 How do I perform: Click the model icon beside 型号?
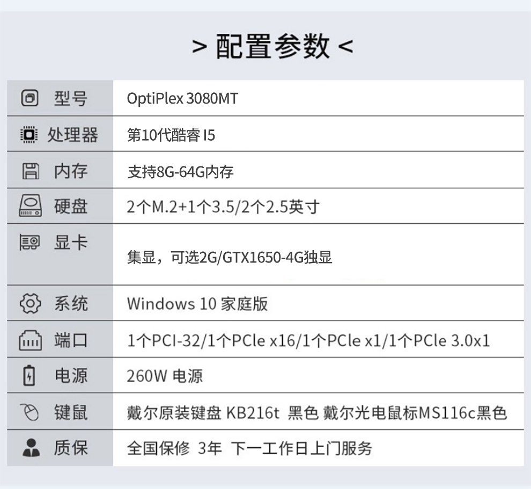pos(29,98)
